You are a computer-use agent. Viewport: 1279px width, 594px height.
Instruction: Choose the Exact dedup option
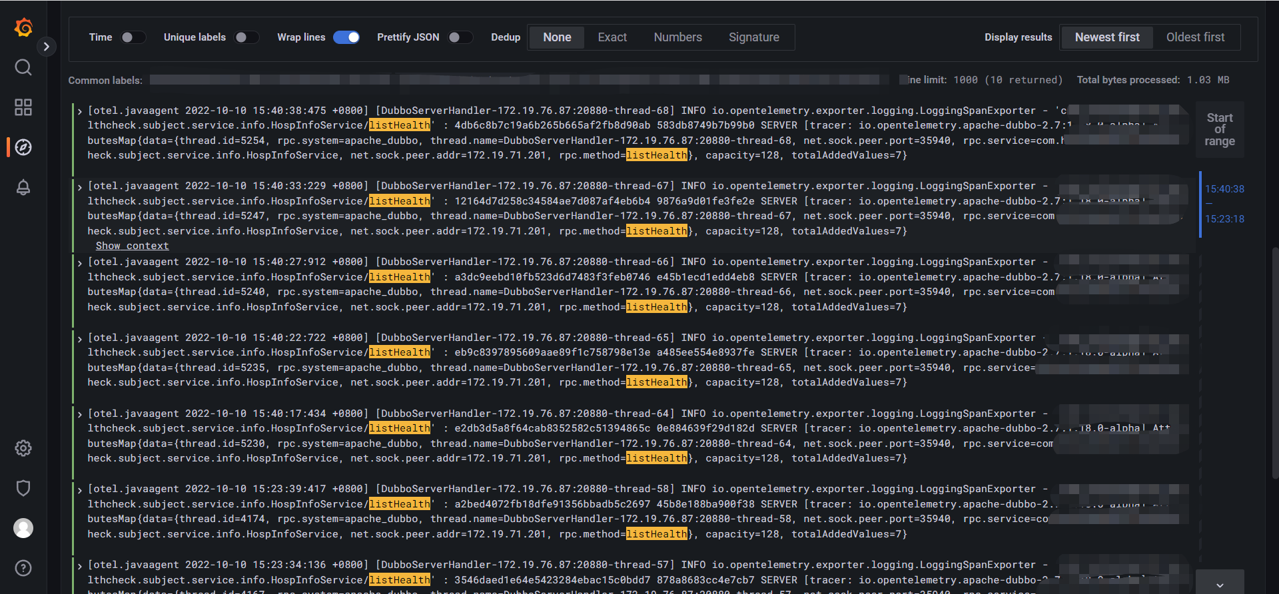coord(612,37)
